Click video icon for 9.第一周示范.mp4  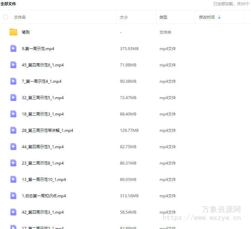(x=13, y=48)
